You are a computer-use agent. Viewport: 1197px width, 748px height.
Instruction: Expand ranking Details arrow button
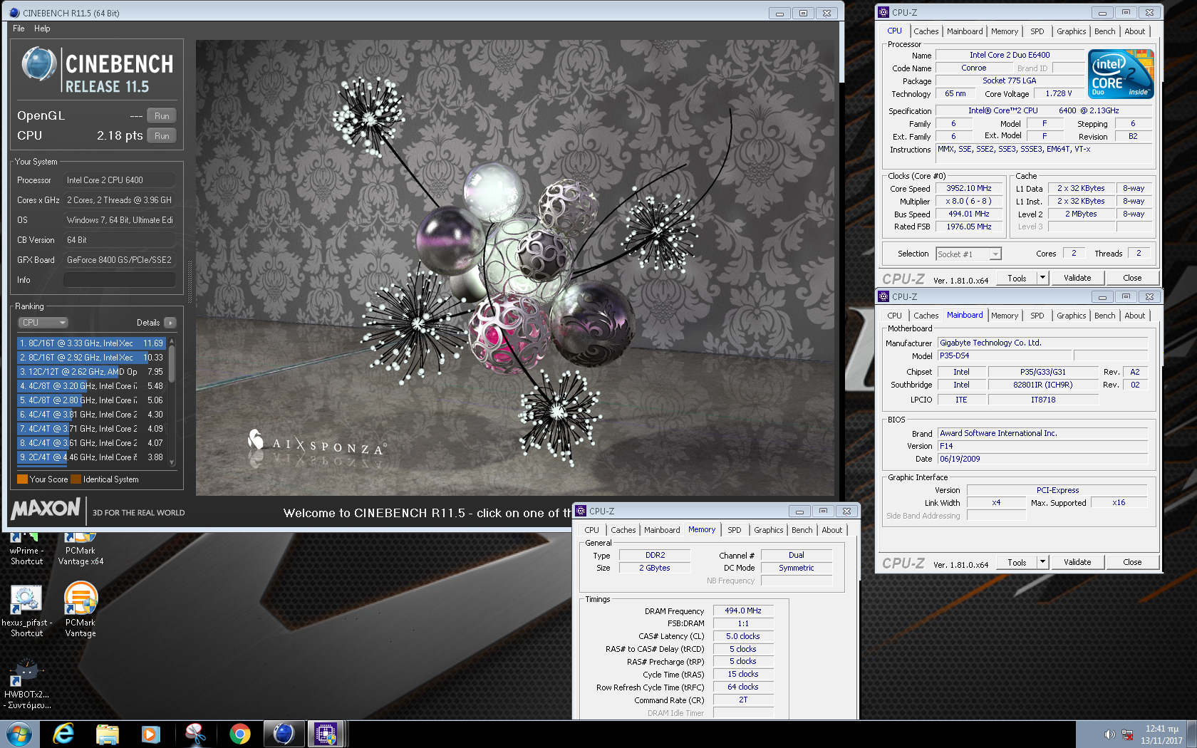[x=170, y=323]
